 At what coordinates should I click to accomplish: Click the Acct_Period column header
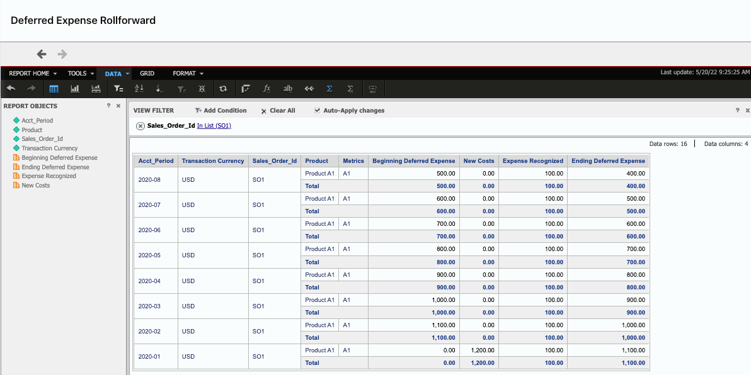(156, 160)
